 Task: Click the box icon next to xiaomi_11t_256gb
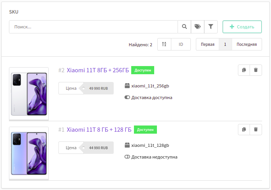pyautogui.click(x=127, y=86)
